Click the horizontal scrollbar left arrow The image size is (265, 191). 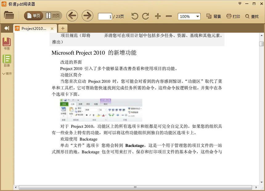16,187
